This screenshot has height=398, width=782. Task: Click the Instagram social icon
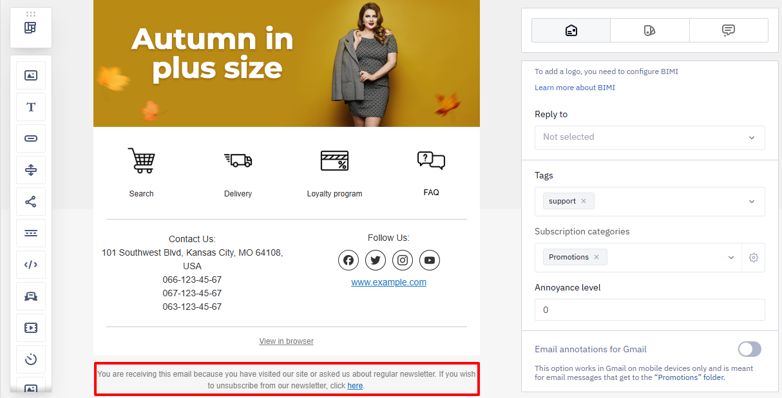403,260
